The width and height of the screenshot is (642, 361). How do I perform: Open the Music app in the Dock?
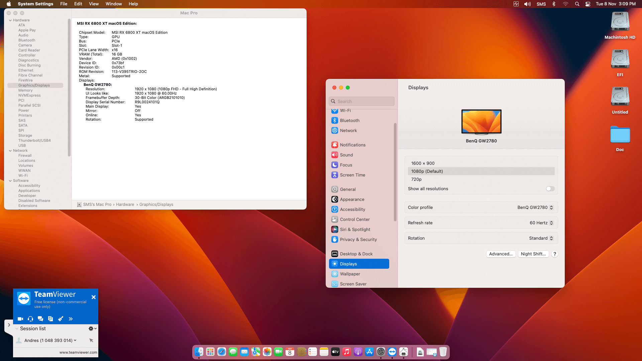pyautogui.click(x=347, y=352)
